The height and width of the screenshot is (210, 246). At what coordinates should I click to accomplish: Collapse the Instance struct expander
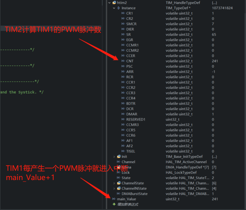(114, 8)
